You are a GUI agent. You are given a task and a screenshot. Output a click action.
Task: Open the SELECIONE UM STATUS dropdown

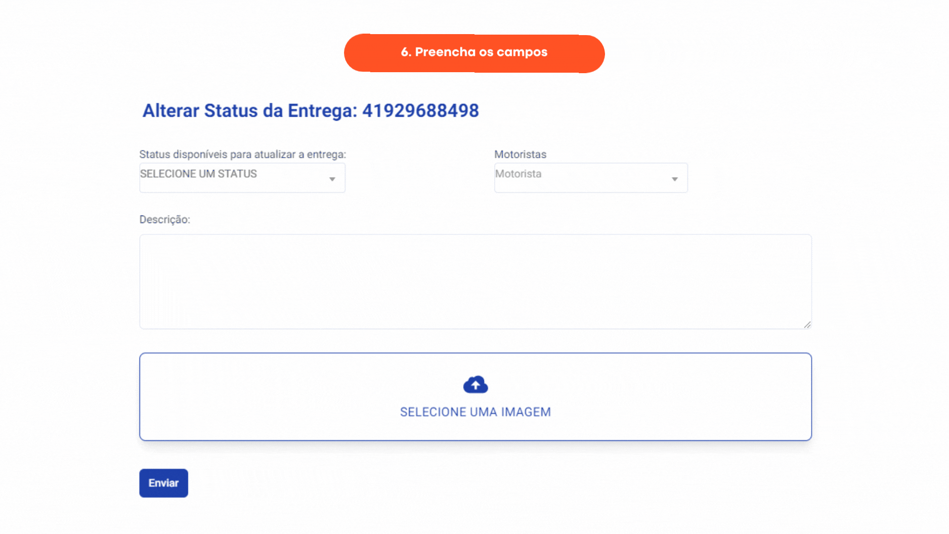click(242, 178)
